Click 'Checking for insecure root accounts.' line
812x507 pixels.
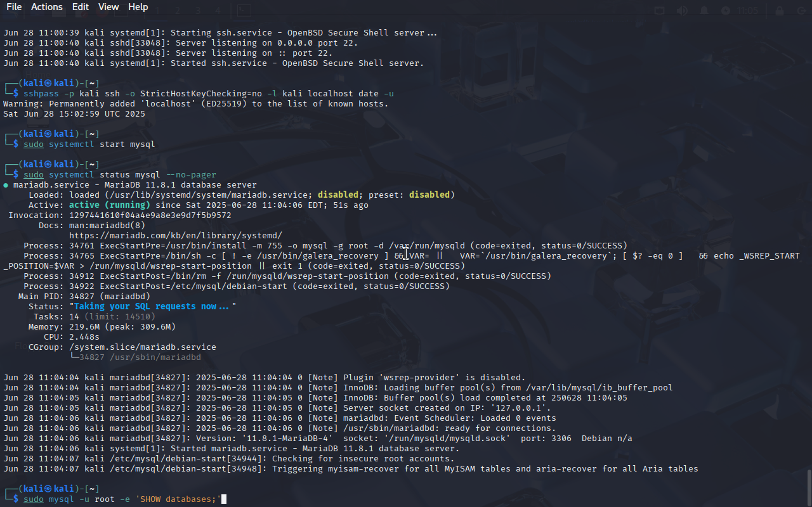pyautogui.click(x=363, y=459)
